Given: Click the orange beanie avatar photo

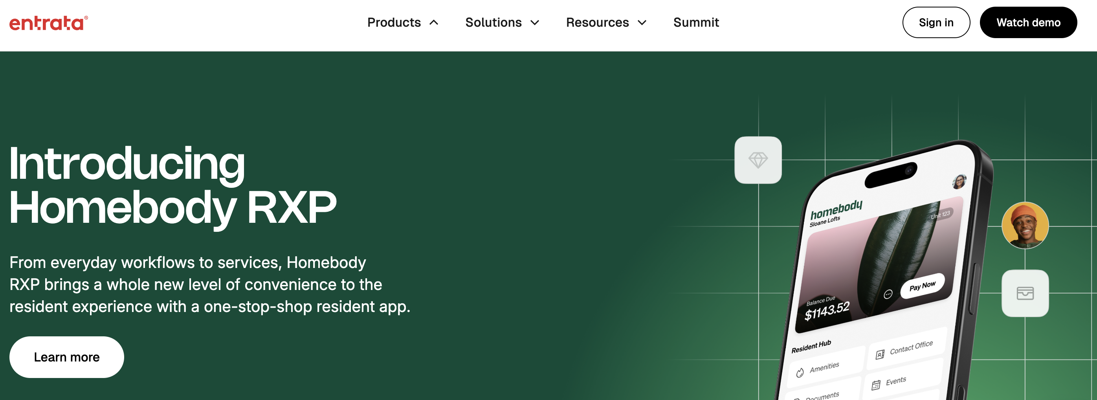Looking at the screenshot, I should 1025,226.
